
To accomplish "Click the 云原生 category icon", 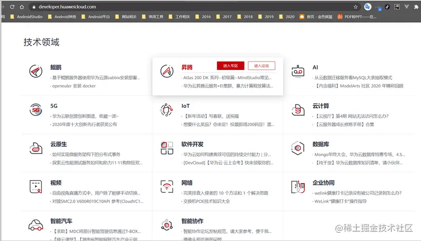I will pos(35,148).
